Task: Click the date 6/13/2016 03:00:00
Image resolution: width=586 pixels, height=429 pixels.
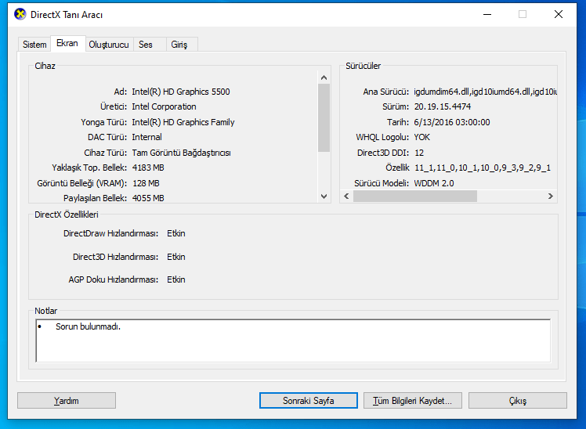Action: tap(452, 122)
